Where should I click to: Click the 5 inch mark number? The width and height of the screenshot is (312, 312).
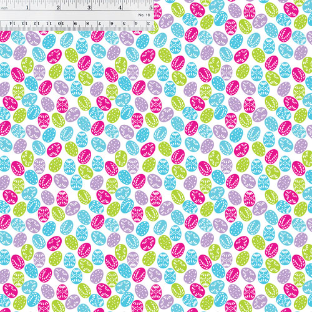click(x=151, y=7)
